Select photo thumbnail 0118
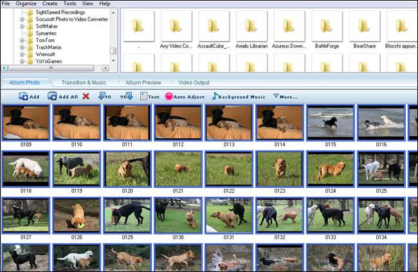 [26, 169]
